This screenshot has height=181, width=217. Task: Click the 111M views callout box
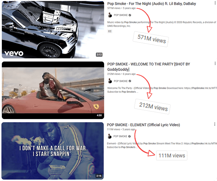(171, 156)
